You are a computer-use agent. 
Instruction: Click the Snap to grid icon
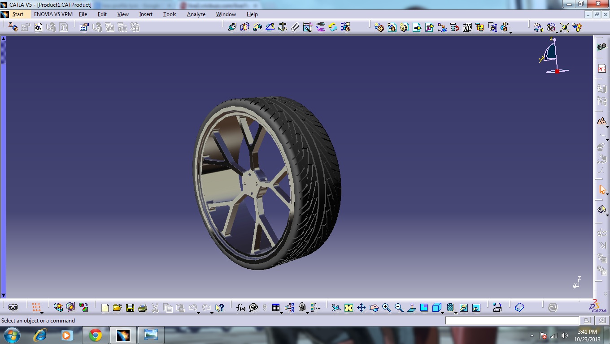(x=36, y=307)
